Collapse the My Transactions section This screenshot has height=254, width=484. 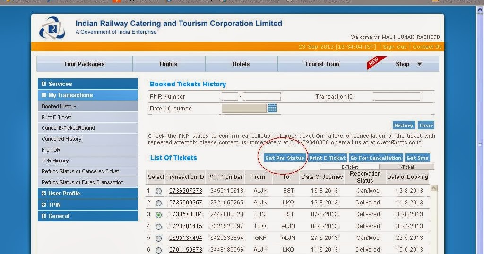click(x=43, y=95)
